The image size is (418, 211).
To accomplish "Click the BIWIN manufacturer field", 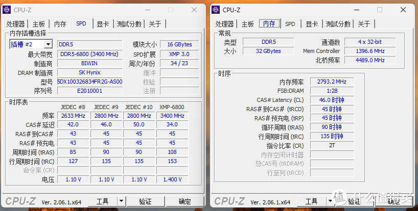I will tap(89, 63).
